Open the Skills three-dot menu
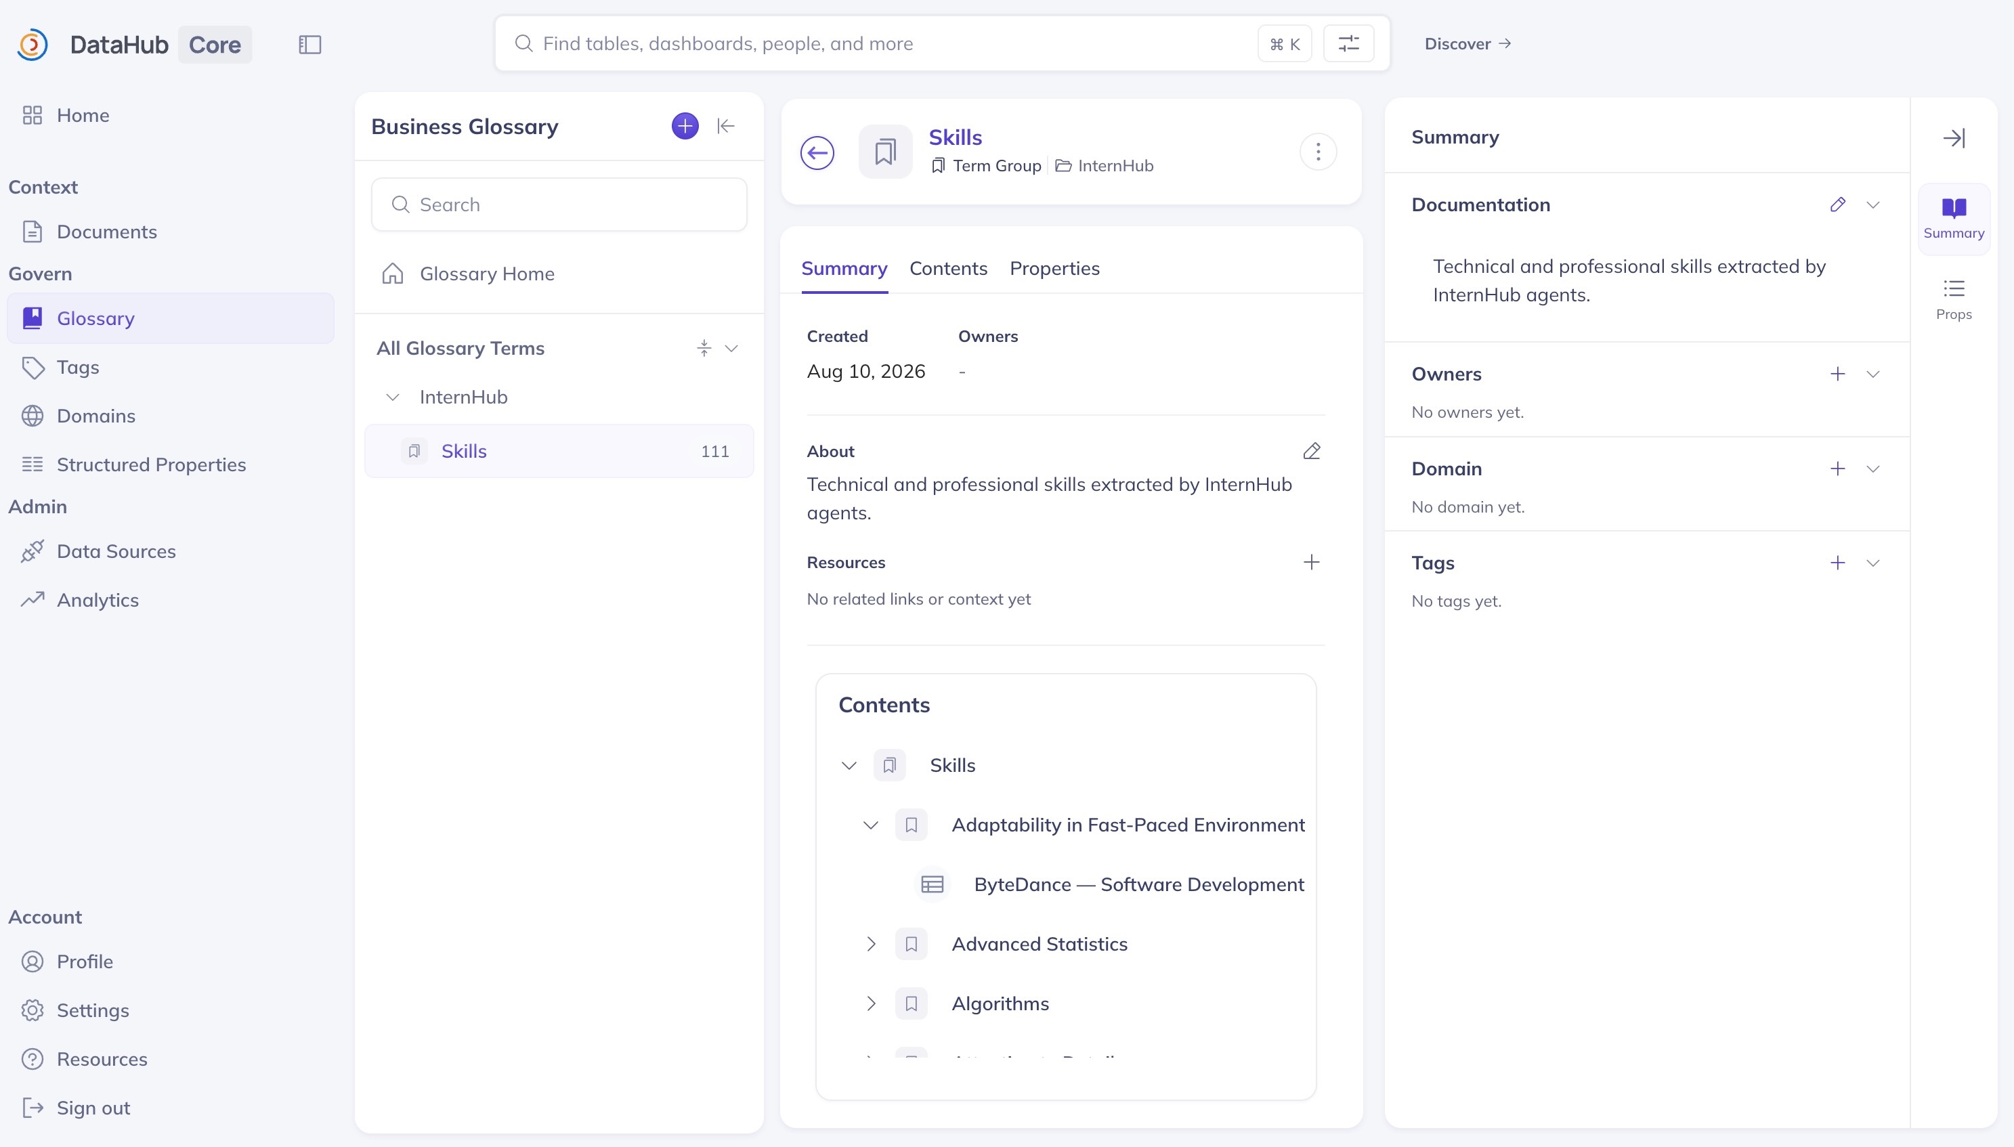2014x1147 pixels. click(1318, 152)
